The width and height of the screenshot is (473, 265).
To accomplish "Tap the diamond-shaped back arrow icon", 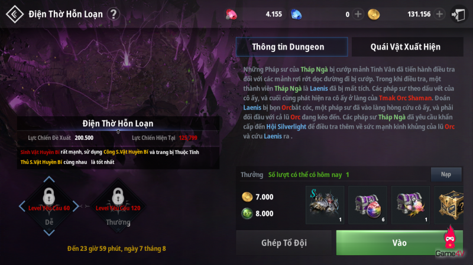I will (14, 14).
